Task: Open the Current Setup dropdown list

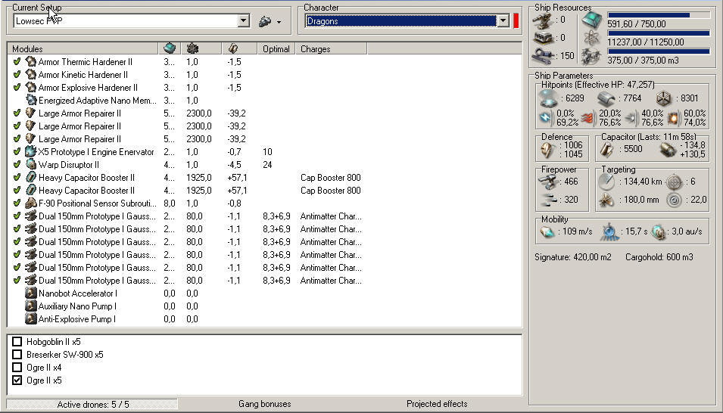Action: pyautogui.click(x=244, y=21)
